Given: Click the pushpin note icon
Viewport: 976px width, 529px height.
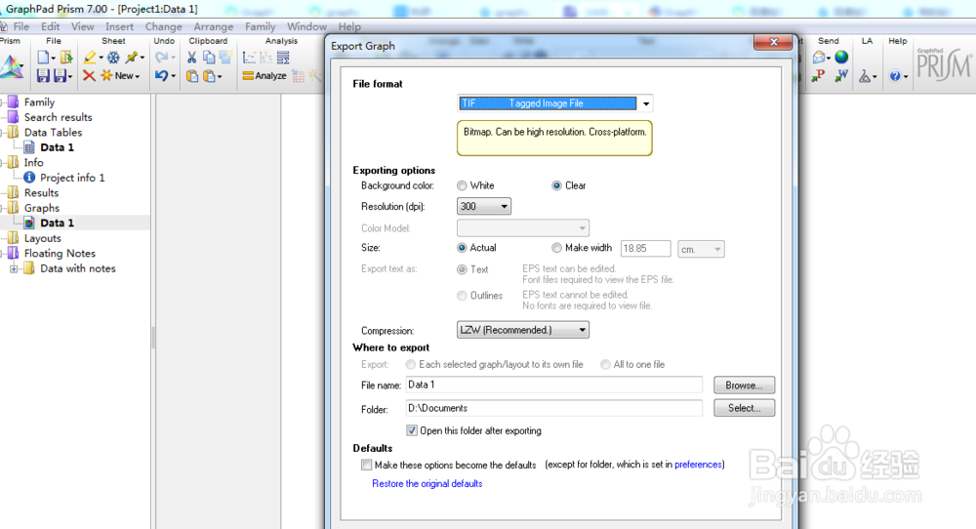Looking at the screenshot, I should tap(132, 58).
